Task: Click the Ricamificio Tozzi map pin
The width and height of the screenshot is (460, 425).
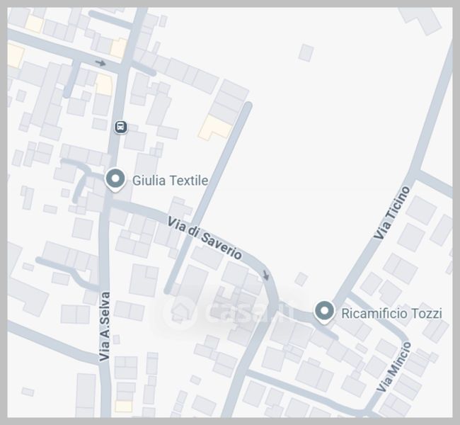Action: coord(324,312)
